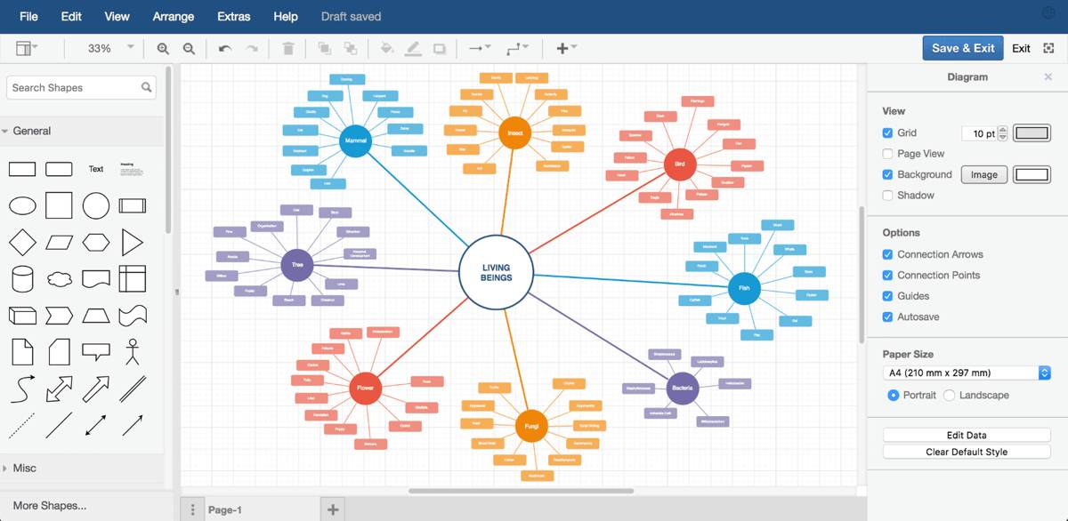Viewport: 1068px width, 521px height.
Task: Open the insert plus dropdown
Action: pyautogui.click(x=566, y=49)
